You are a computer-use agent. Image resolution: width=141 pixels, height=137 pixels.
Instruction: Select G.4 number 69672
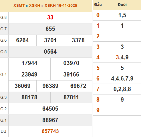coord(78,86)
